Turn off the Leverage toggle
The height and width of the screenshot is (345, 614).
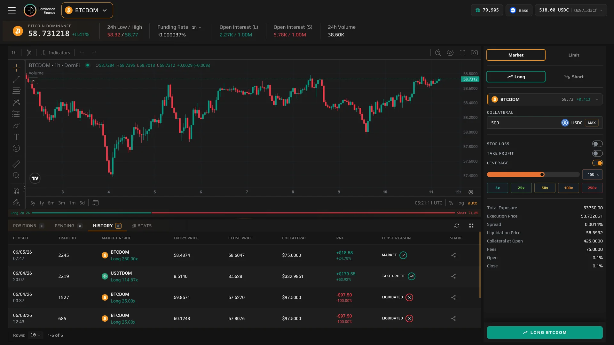pyautogui.click(x=597, y=163)
